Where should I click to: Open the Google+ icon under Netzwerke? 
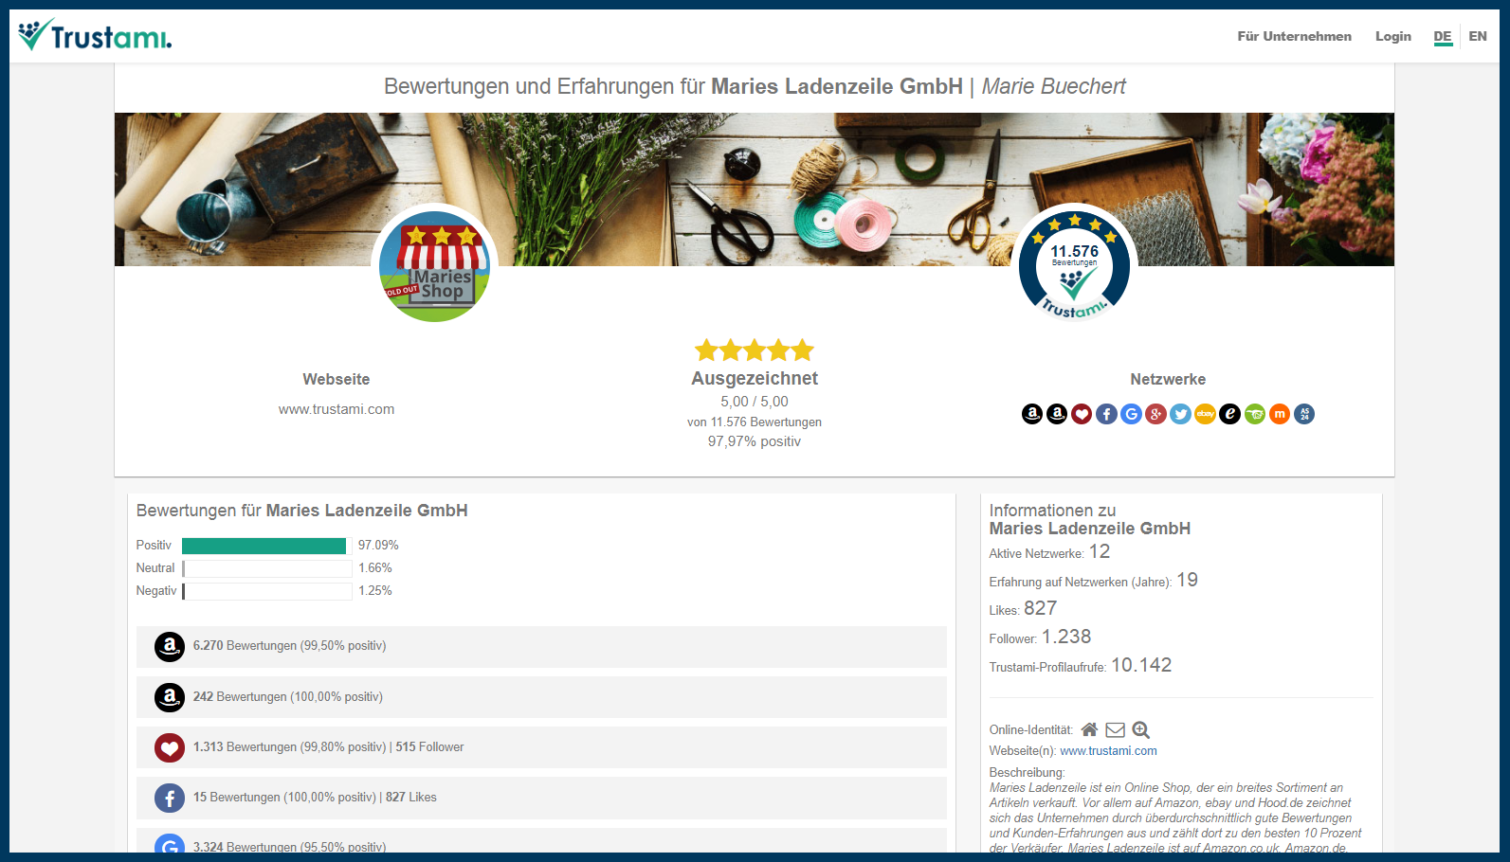(x=1155, y=414)
